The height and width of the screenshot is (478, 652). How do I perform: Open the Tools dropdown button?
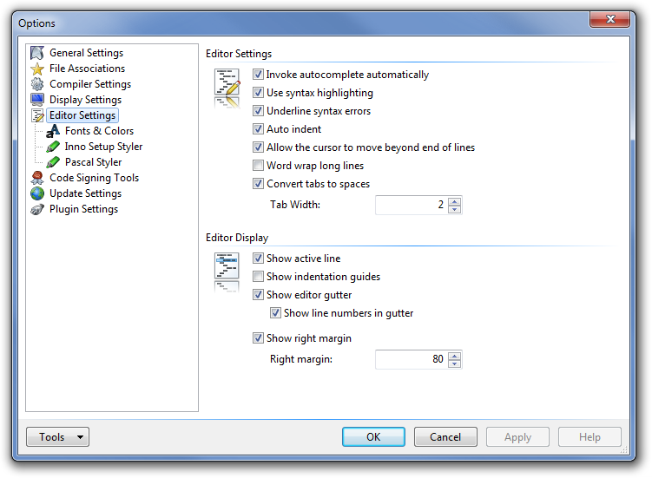pos(57,437)
